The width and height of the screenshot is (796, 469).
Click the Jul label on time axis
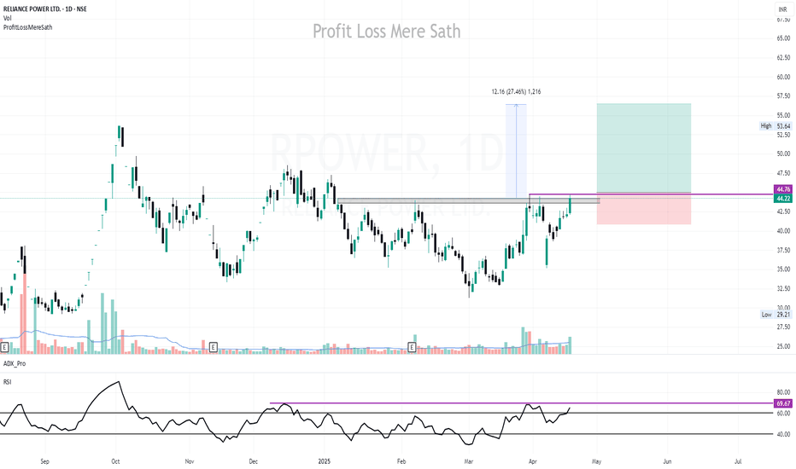[x=738, y=461]
